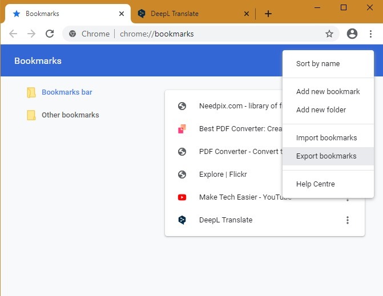Choose Sort by name
Image resolution: width=383 pixels, height=296 pixels.
328,64
